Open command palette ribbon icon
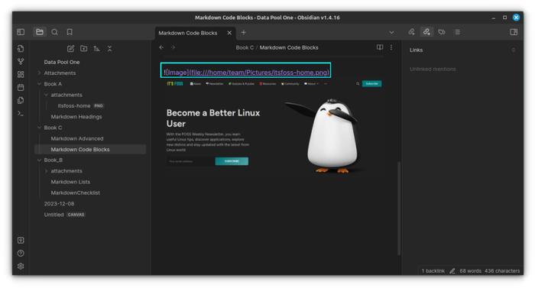 [x=21, y=113]
